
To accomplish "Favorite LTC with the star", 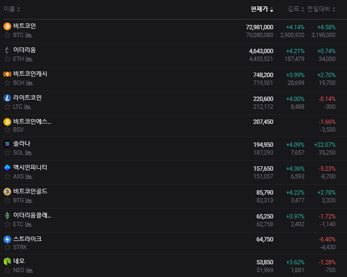I will (7, 107).
